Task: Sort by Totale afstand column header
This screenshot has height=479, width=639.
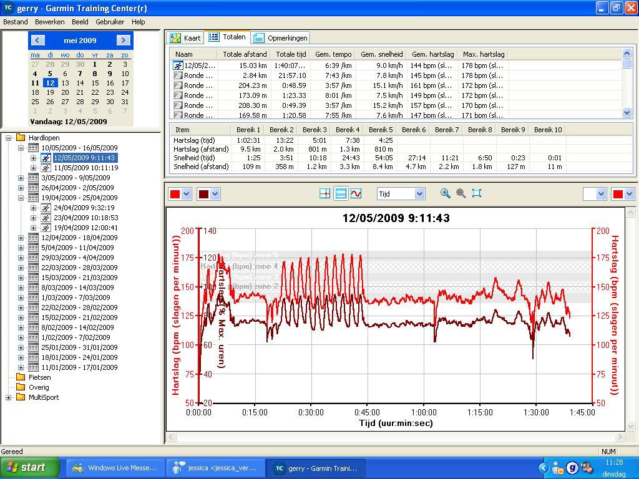Action: pos(245,54)
